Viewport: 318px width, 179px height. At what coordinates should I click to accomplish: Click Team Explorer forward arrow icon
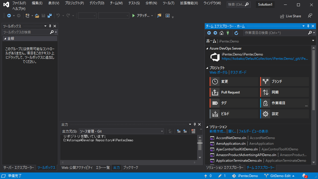(215, 33)
